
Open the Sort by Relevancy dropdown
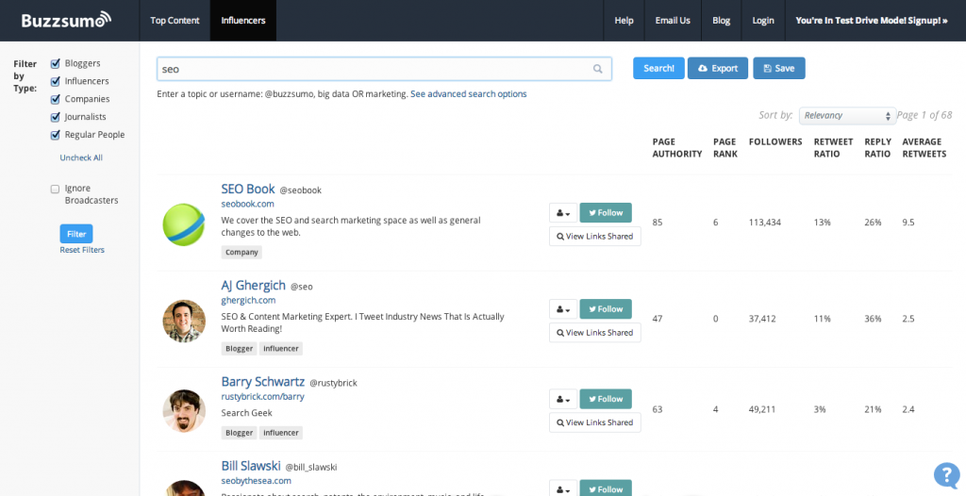[x=847, y=116]
